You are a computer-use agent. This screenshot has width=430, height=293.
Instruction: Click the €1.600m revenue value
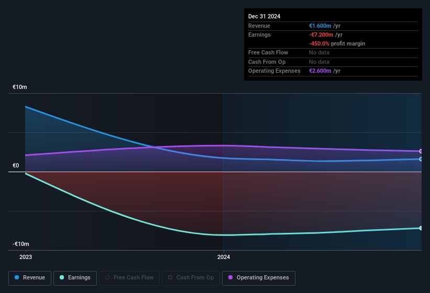tap(320, 26)
